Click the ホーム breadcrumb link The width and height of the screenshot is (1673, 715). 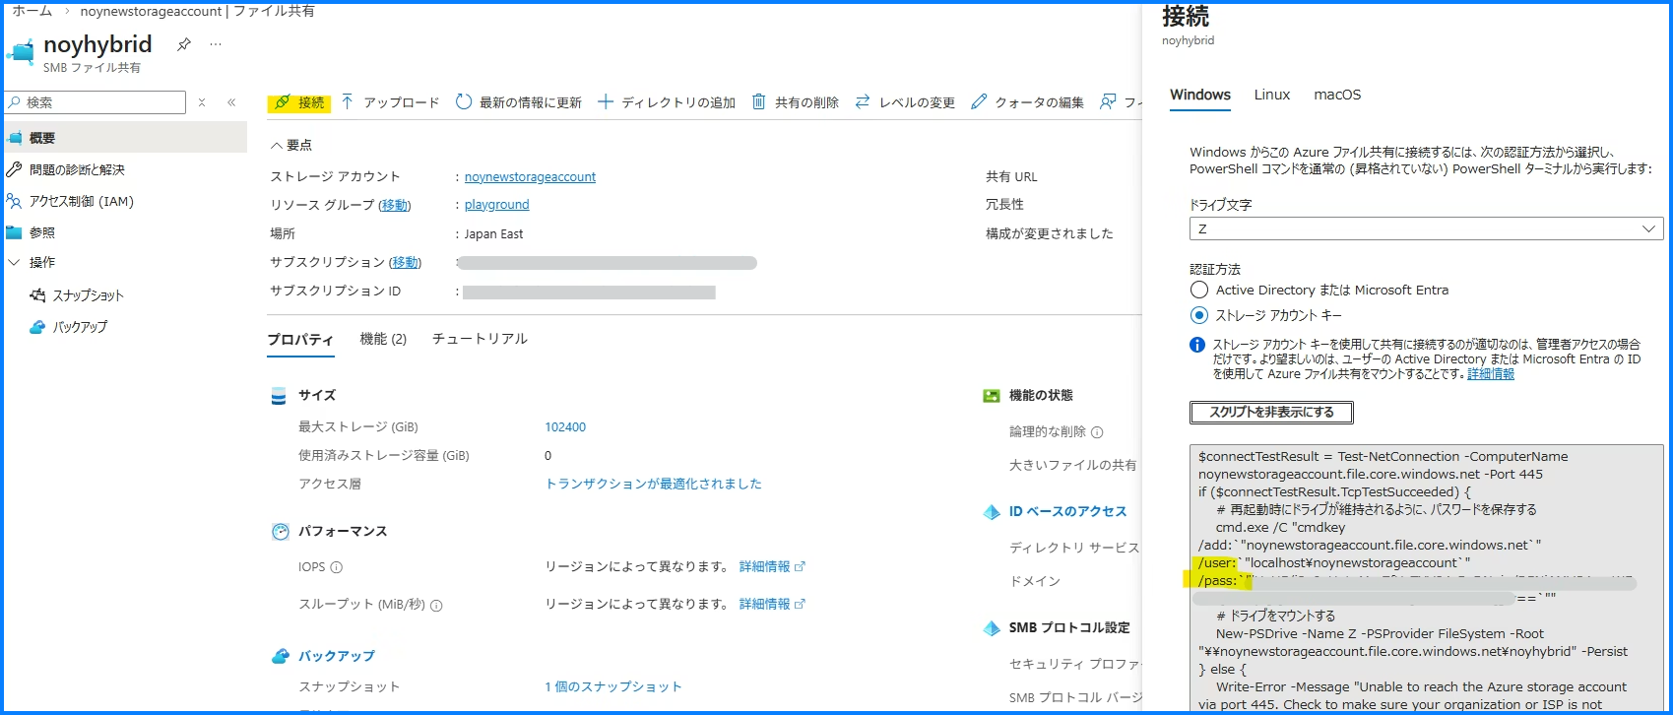(x=32, y=11)
